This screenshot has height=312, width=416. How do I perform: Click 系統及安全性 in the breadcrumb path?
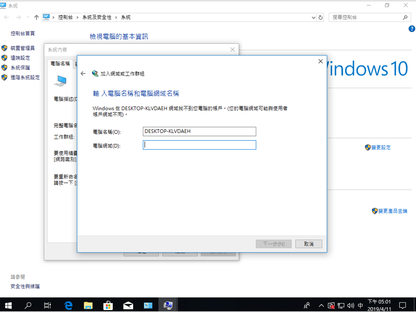[x=97, y=17]
